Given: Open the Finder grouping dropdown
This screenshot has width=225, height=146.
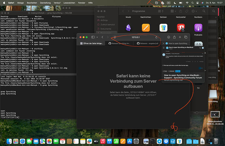Looking at the screenshot, I should 173,11.
